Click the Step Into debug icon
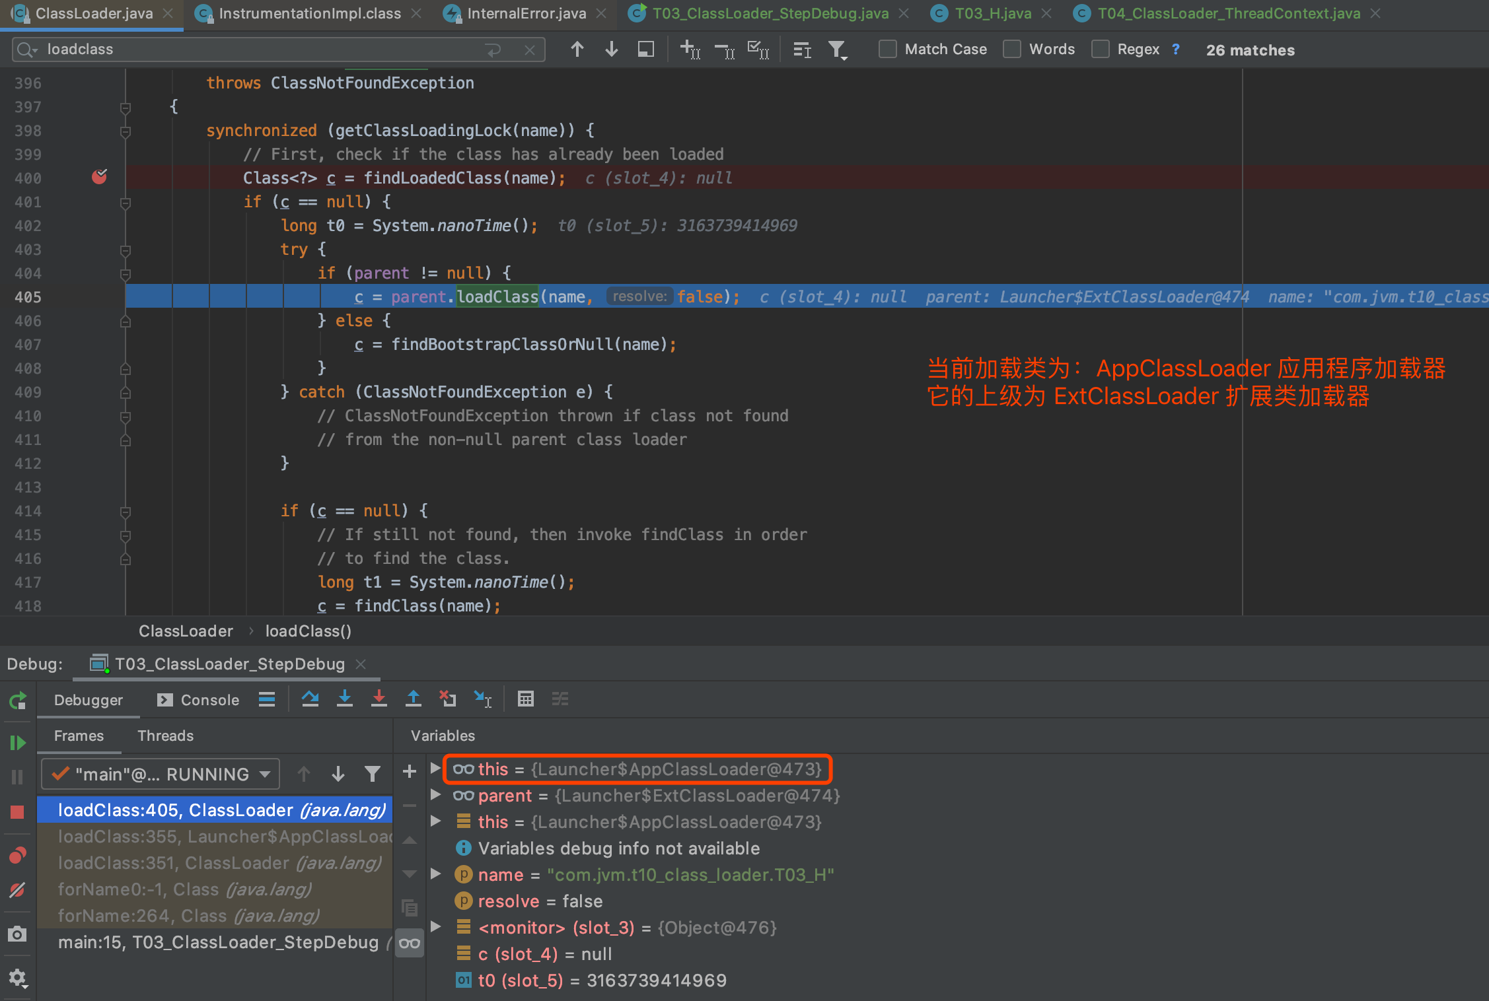1489x1001 pixels. [344, 699]
